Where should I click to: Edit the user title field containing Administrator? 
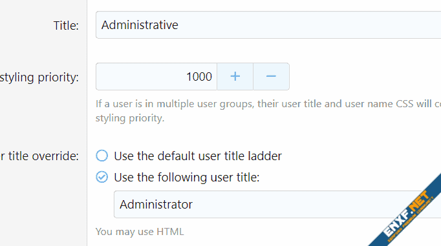[277, 204]
